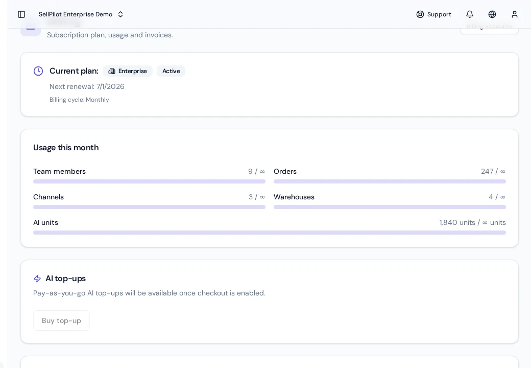Open the notifications bell
The width and height of the screenshot is (531, 368).
(x=470, y=14)
